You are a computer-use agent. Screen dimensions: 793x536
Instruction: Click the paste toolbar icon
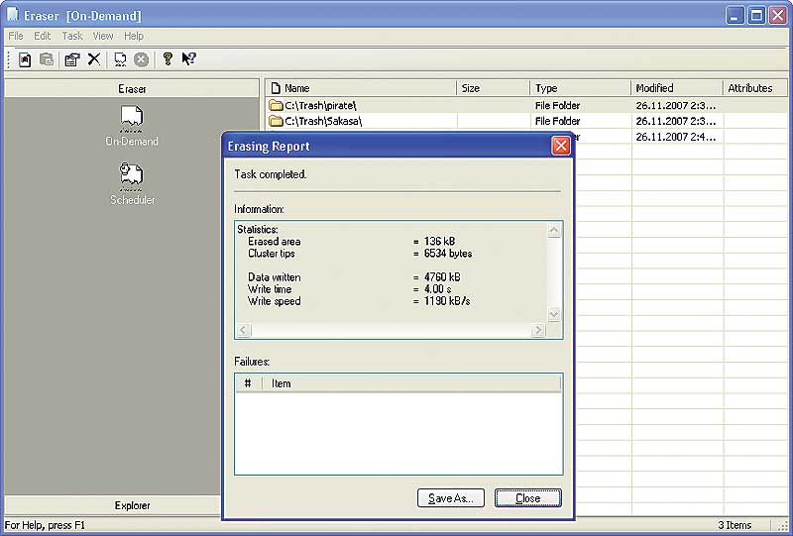pyautogui.click(x=47, y=59)
